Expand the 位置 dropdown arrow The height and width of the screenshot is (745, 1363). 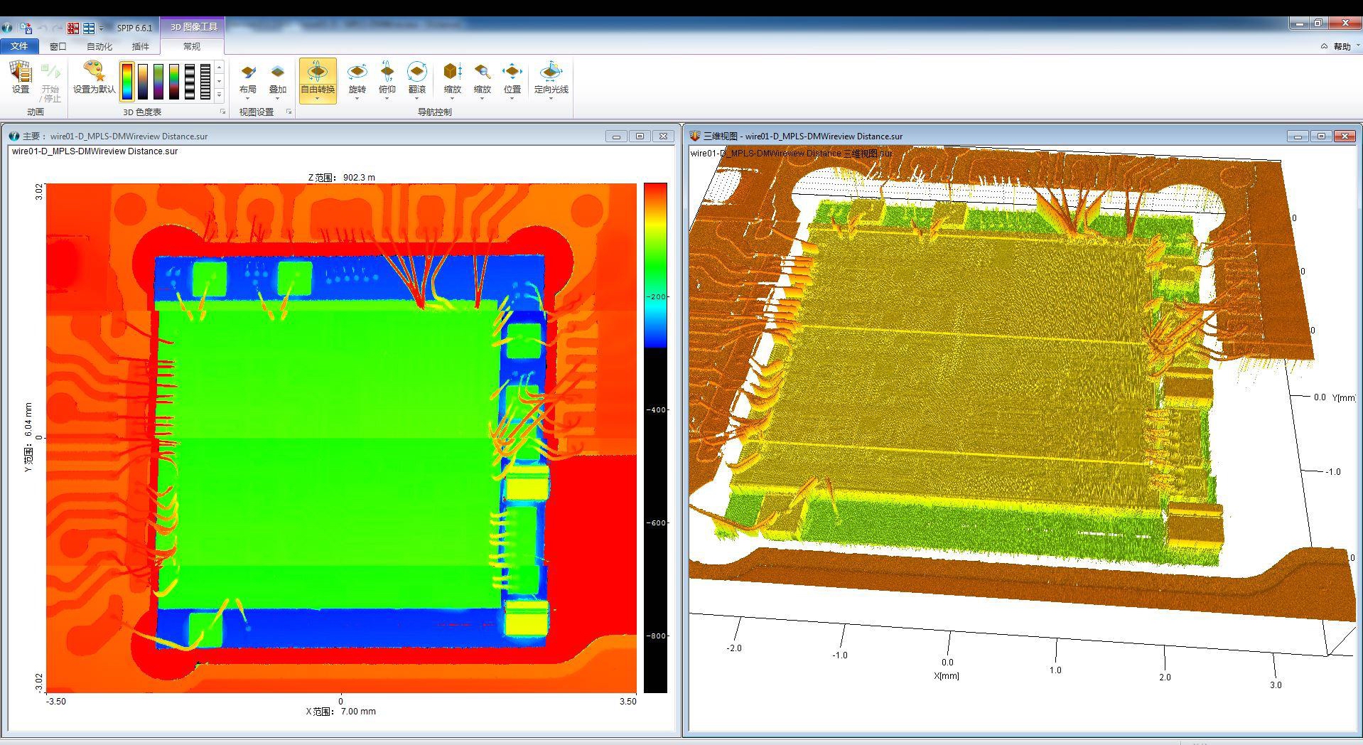[512, 98]
